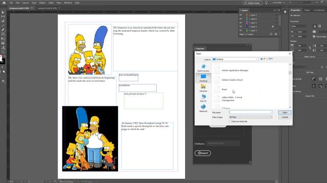Click the landscape orientation icon in Properties
The width and height of the screenshot is (327, 183).
point(319,26)
